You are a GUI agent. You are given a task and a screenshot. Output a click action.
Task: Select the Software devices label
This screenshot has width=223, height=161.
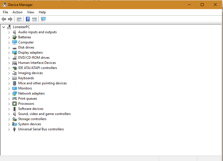(x=31, y=109)
